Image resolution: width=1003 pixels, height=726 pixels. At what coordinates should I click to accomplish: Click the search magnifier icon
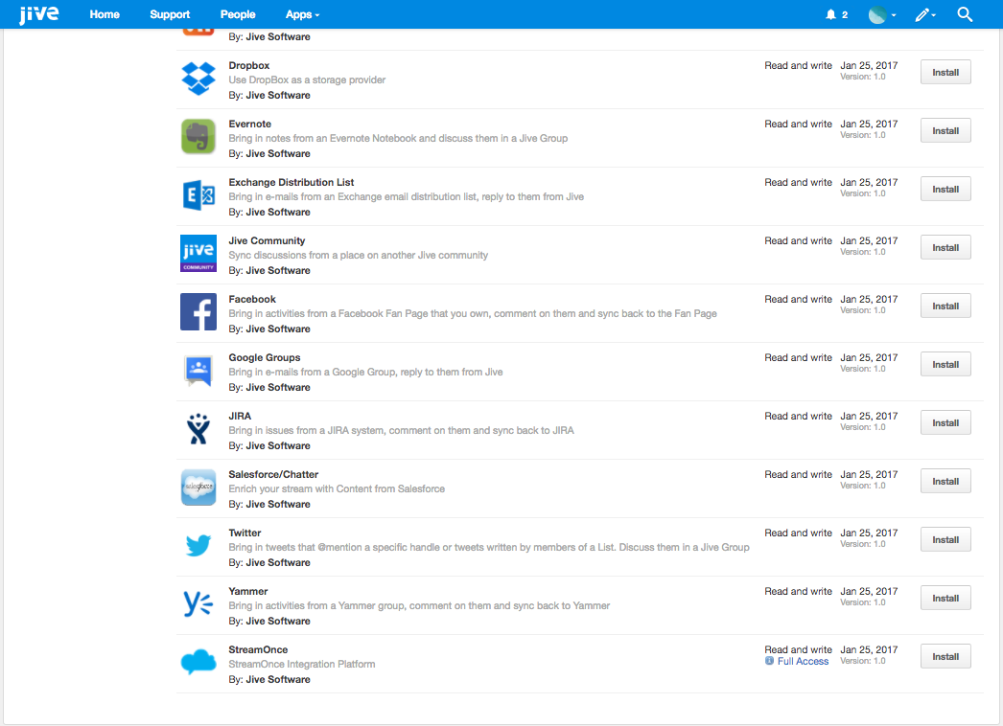(x=965, y=14)
